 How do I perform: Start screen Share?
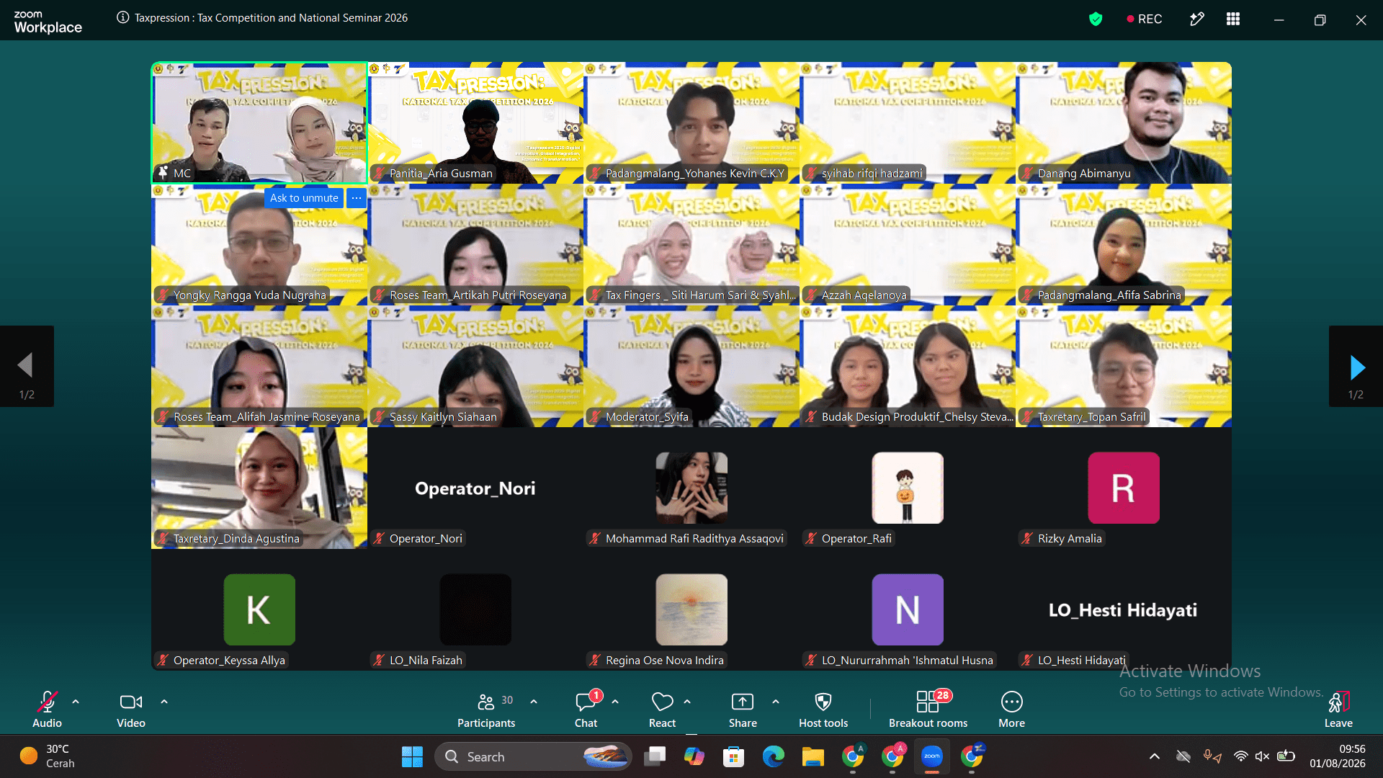(x=743, y=709)
